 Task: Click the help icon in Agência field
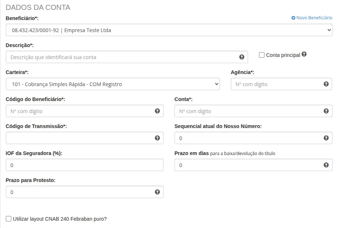(x=325, y=84)
